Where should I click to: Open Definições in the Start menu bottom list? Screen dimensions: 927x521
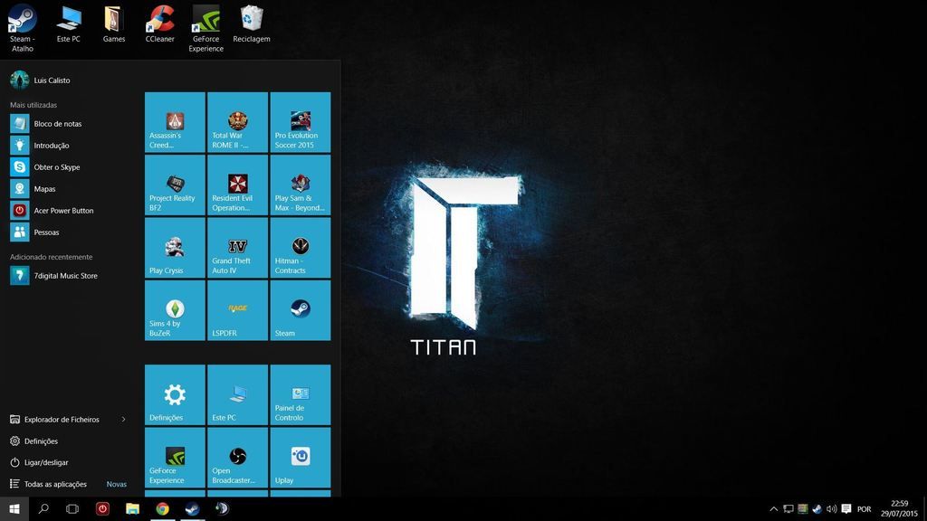(x=33, y=441)
